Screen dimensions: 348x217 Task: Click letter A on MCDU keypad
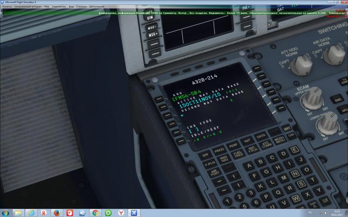[249, 166]
